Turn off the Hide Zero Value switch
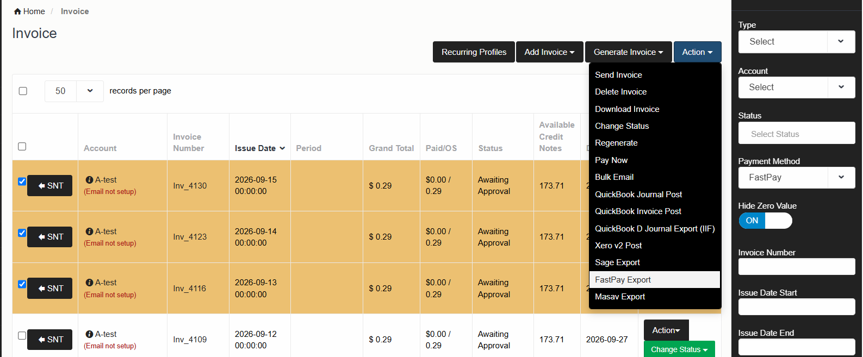Screen dimensions: 863x357 (x=765, y=221)
